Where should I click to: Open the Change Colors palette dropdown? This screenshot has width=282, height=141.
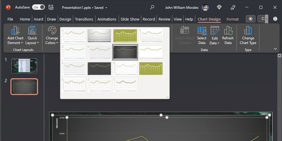click(52, 35)
